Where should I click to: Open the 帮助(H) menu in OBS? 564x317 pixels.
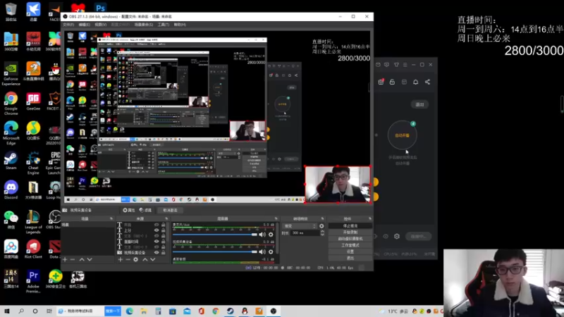pyautogui.click(x=180, y=25)
